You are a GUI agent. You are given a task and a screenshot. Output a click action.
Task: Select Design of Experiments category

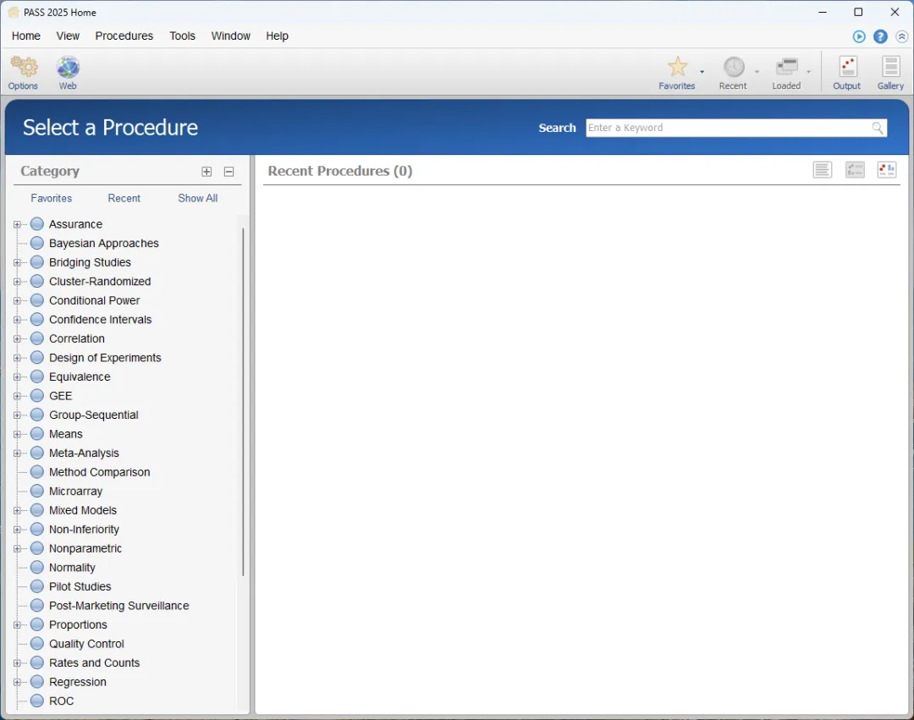coord(105,358)
